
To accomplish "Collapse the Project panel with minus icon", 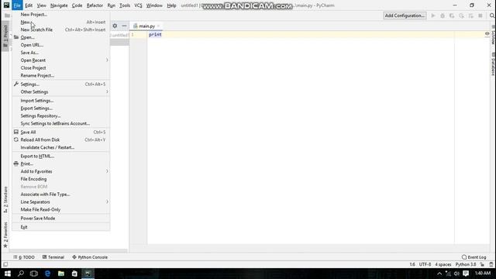I will coord(124,26).
